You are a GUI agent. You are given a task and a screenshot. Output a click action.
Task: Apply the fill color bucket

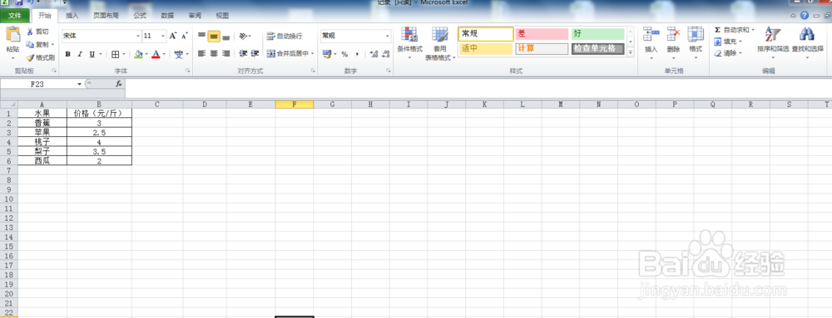coord(138,54)
